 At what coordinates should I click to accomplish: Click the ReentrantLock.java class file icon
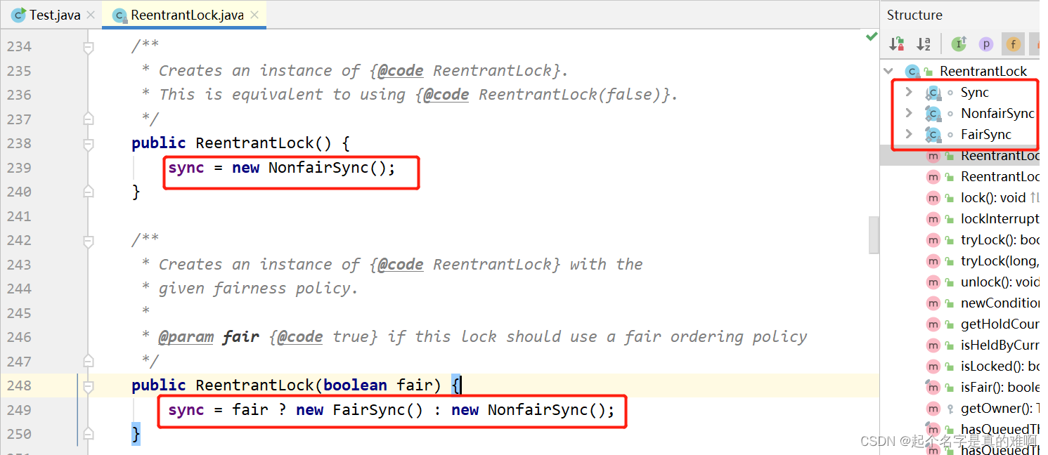pyautogui.click(x=119, y=15)
